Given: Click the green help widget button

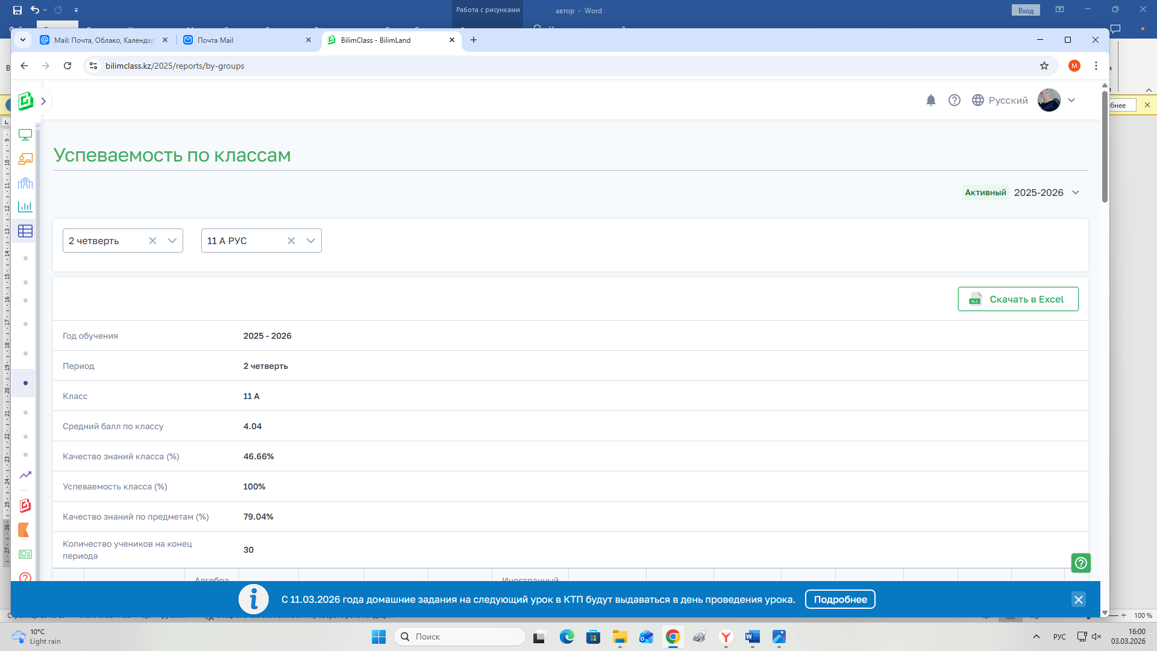Looking at the screenshot, I should click(1080, 563).
